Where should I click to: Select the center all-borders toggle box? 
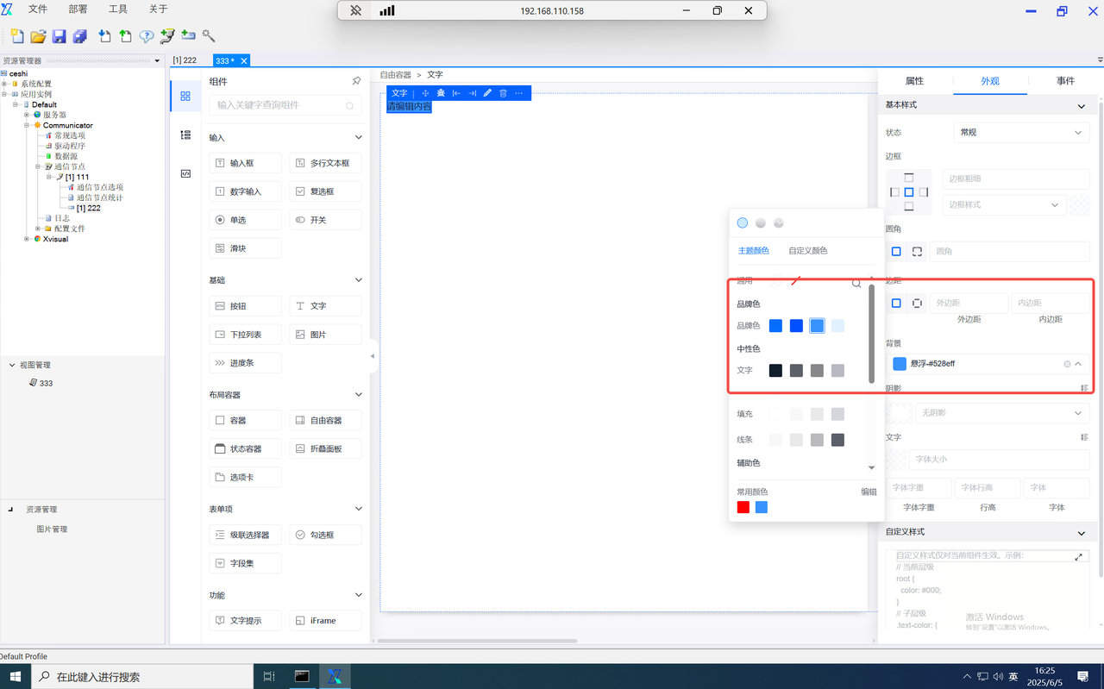(908, 192)
